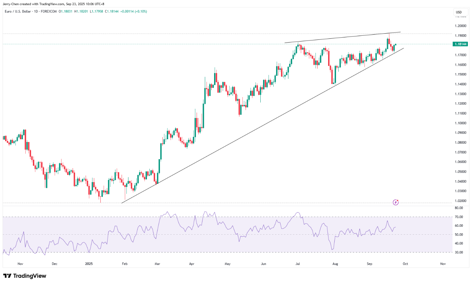472x284 pixels.
Task: Click the 2025 label on time axis
Action: [x=88, y=264]
